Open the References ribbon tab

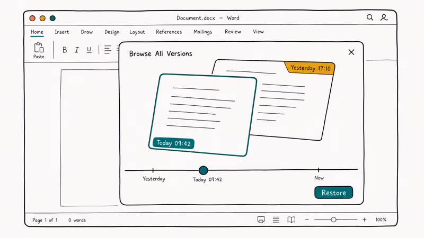[x=169, y=32]
